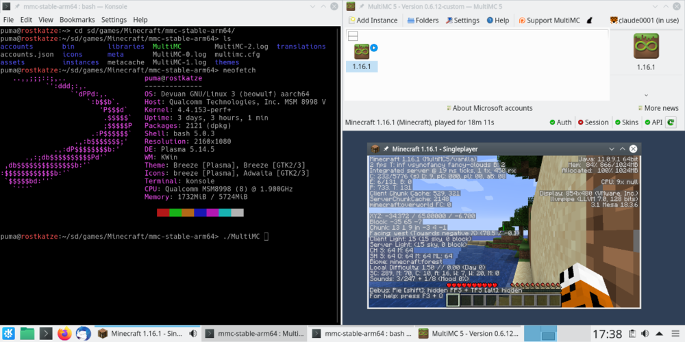The width and height of the screenshot is (685, 342).
Task: Click the cat icon in the MultiMC toolbar
Action: 588,21
